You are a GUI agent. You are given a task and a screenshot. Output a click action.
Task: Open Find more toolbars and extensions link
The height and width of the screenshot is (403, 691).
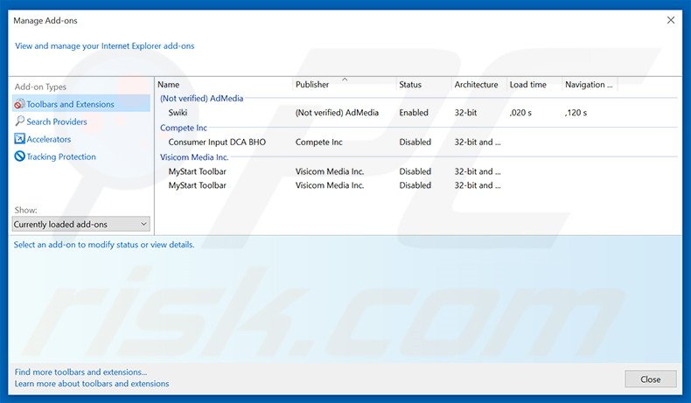tap(80, 372)
